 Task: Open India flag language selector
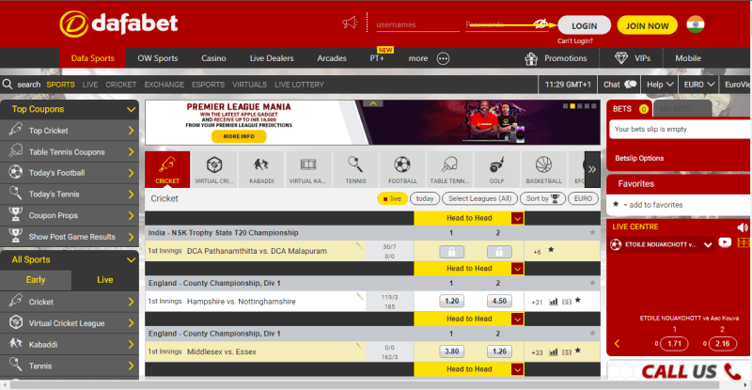[x=696, y=24]
